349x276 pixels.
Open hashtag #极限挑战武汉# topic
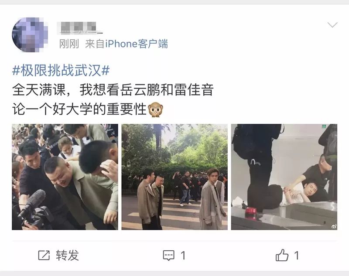[x=61, y=71]
